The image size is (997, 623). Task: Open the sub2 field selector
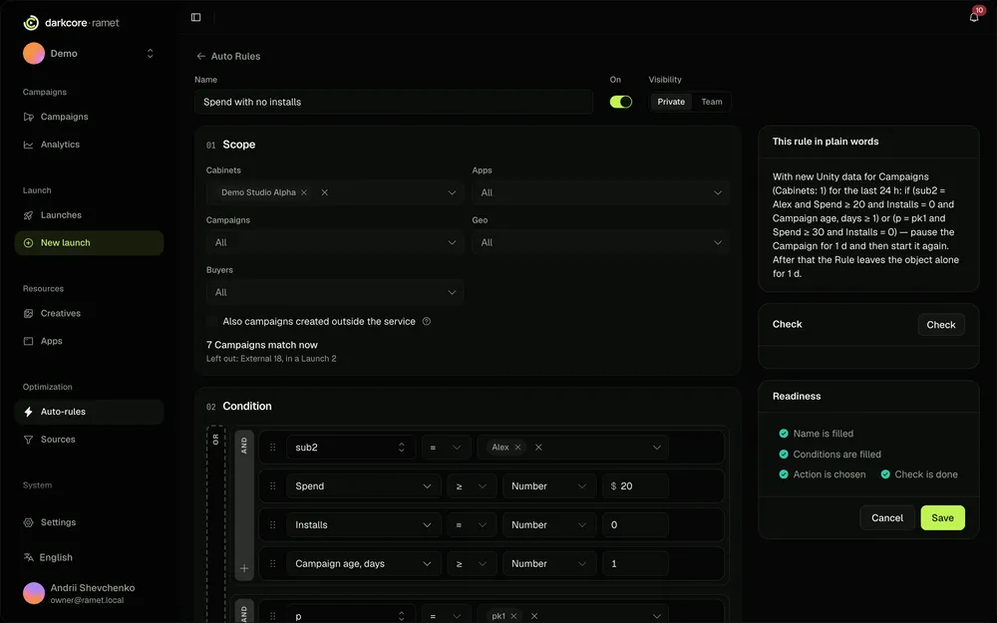tap(350, 448)
